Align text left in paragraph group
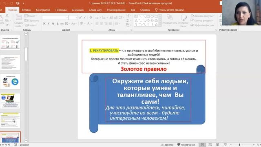The image size is (261, 147). click(97, 24)
